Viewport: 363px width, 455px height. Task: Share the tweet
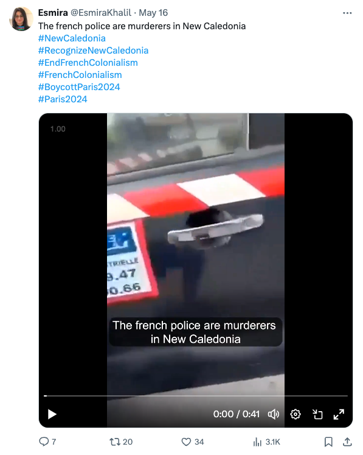click(x=347, y=442)
